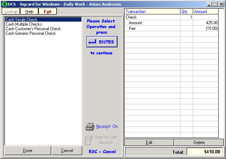Click the Total amount field
The image size is (226, 159).
pyautogui.click(x=204, y=152)
